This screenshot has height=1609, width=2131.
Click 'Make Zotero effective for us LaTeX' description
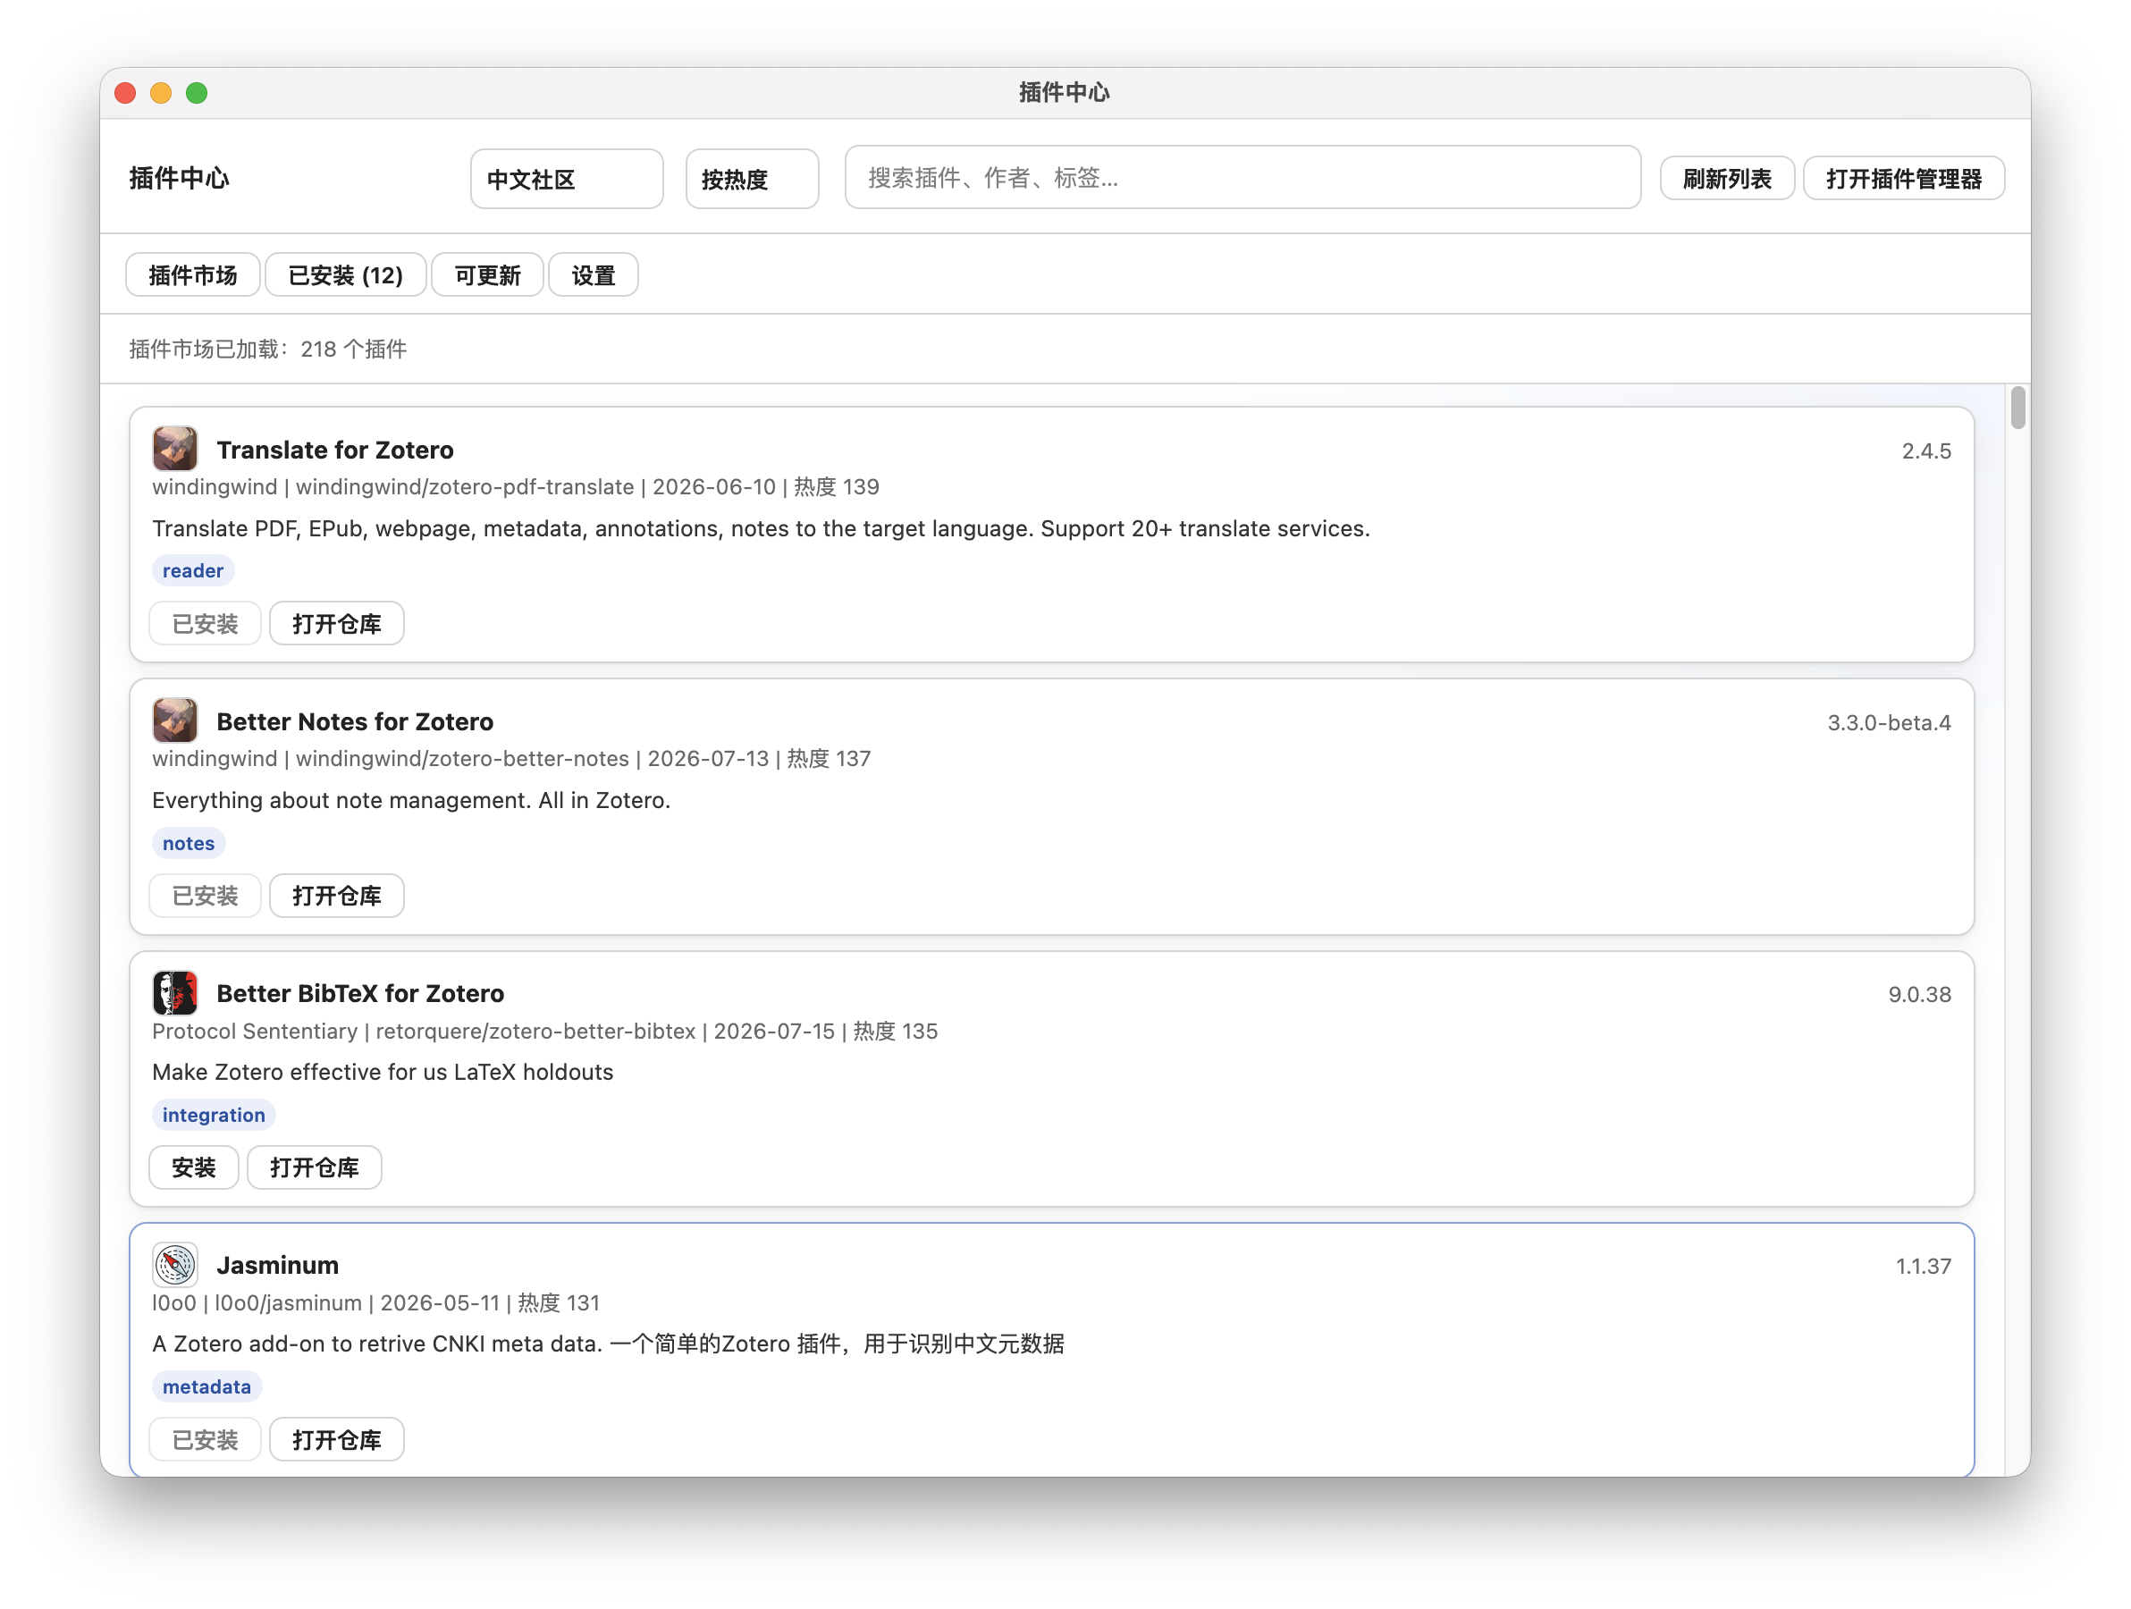pos(383,1072)
